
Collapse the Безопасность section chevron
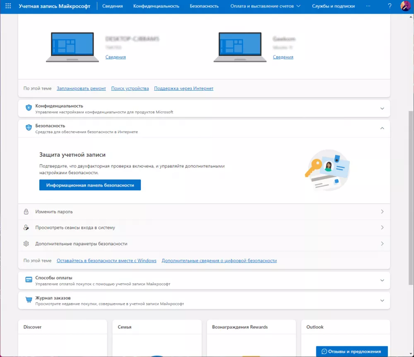[382, 128]
